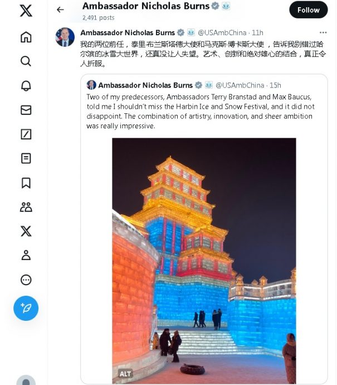Open Premium X icon in sidebar

pyautogui.click(x=26, y=231)
